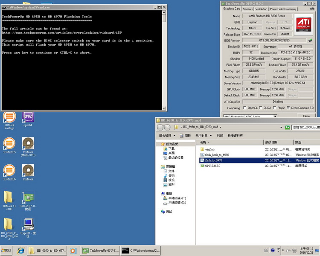Open the PowerColor Giveaway tab

pyautogui.click(x=283, y=9)
